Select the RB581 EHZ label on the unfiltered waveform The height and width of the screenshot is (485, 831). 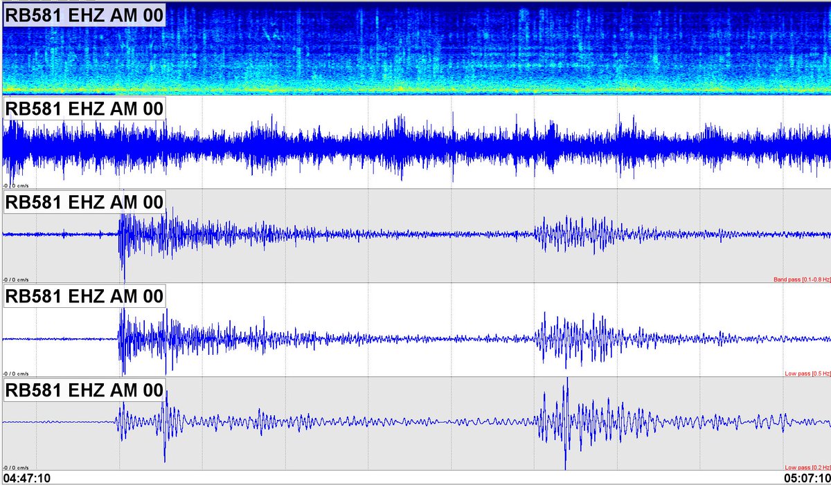pyautogui.click(x=85, y=109)
